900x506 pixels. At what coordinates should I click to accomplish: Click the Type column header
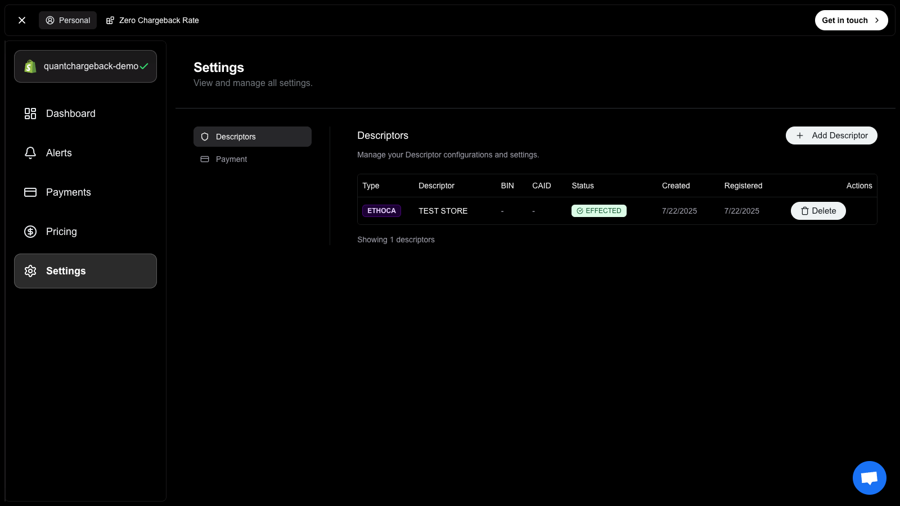pyautogui.click(x=371, y=186)
